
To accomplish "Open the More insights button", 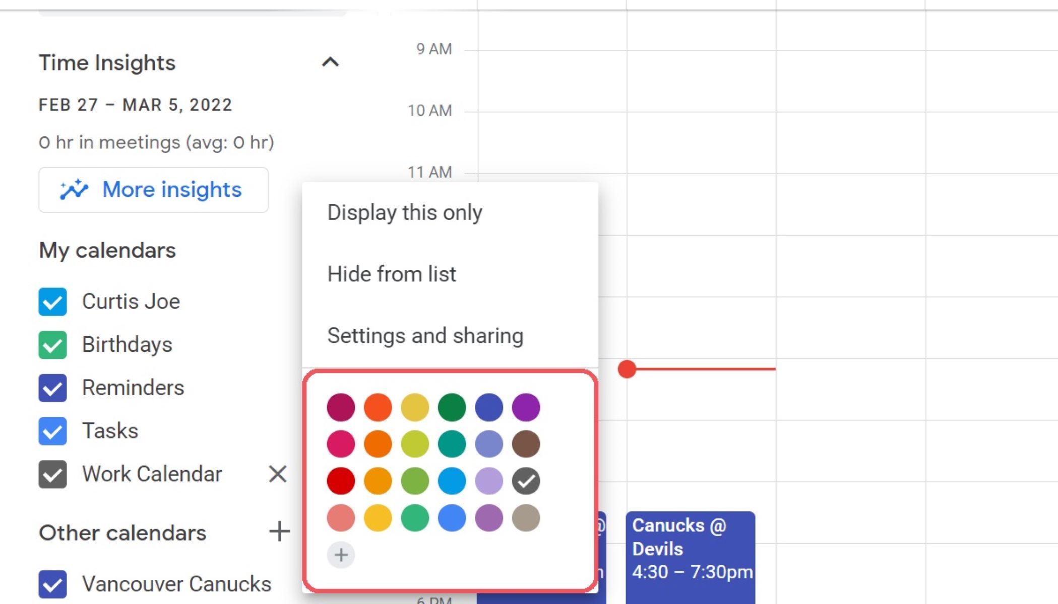I will 153,190.
